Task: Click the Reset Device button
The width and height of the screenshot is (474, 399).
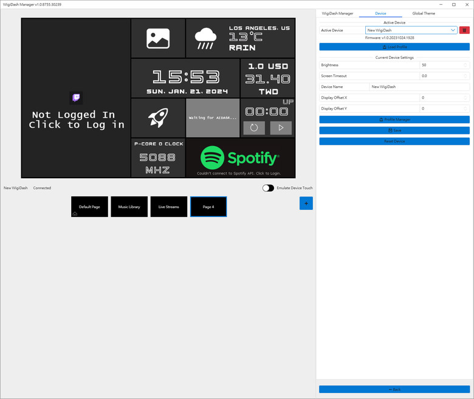Action: pyautogui.click(x=394, y=141)
